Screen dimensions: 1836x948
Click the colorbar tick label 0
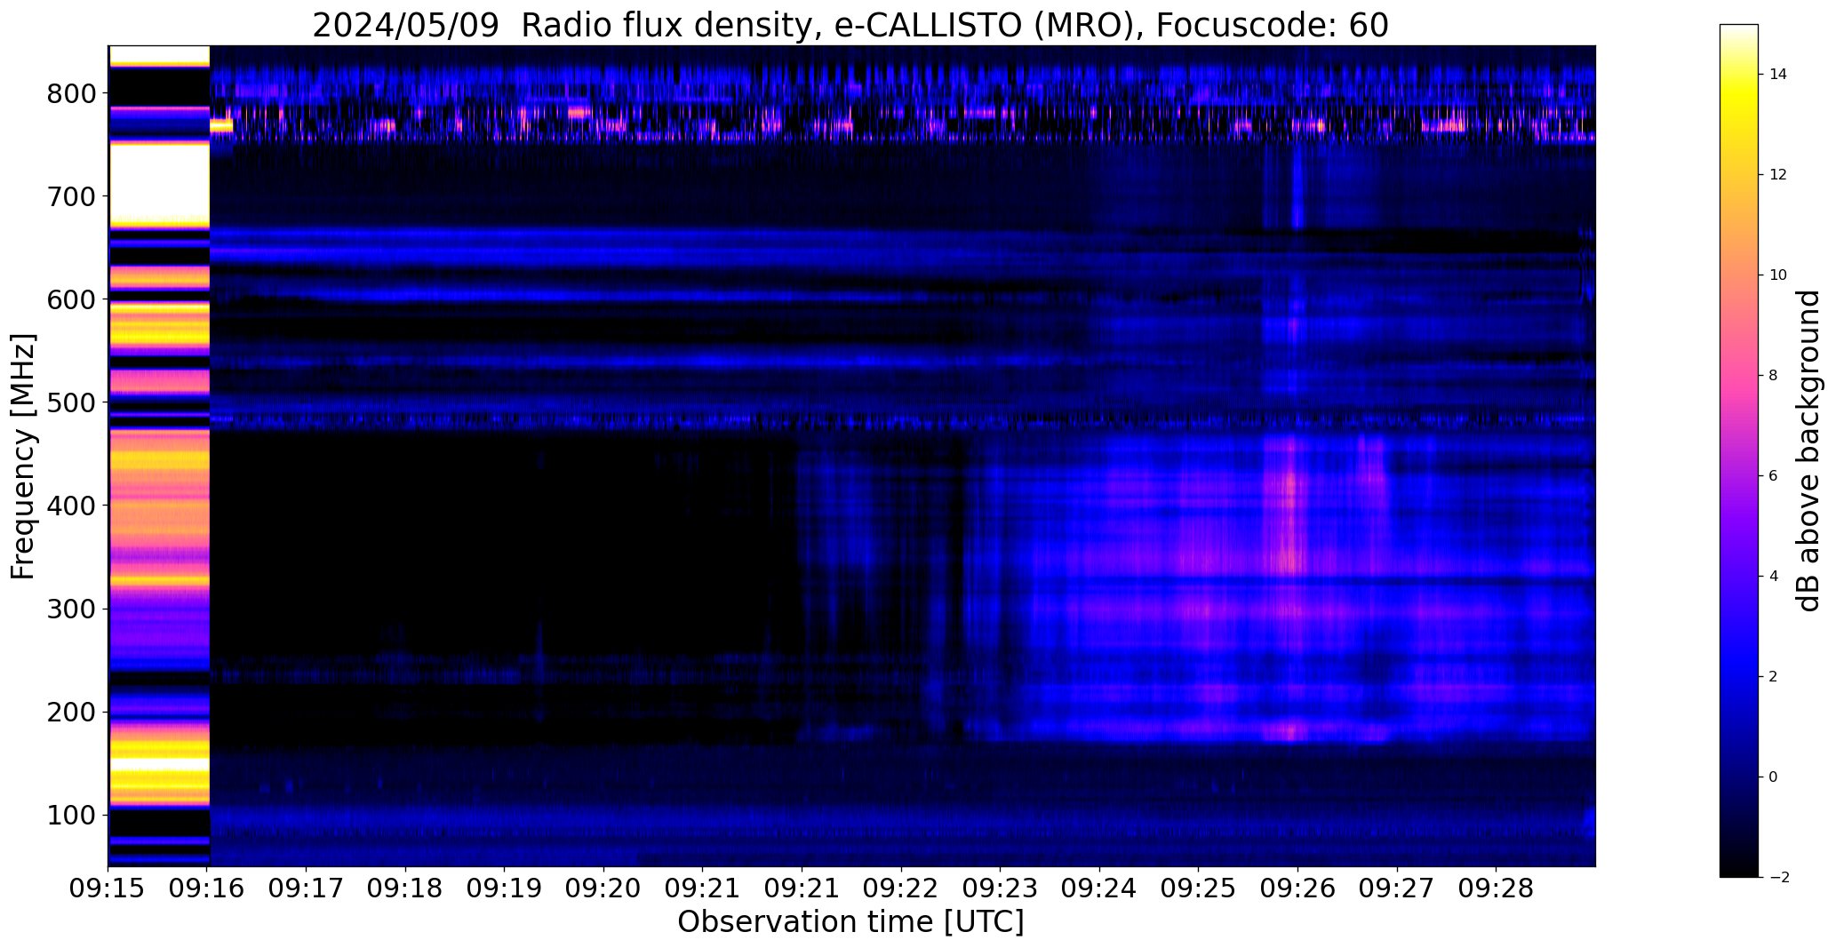(x=1774, y=777)
